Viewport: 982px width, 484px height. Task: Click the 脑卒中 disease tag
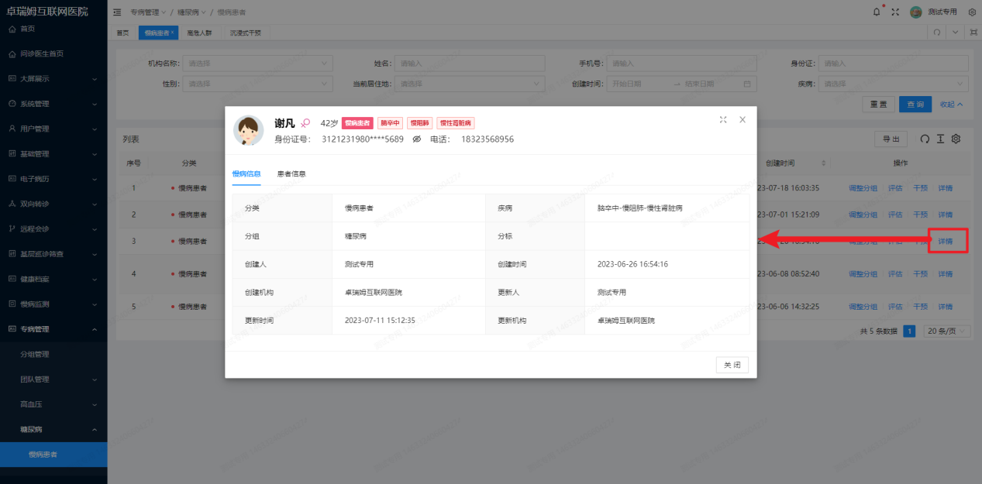391,123
